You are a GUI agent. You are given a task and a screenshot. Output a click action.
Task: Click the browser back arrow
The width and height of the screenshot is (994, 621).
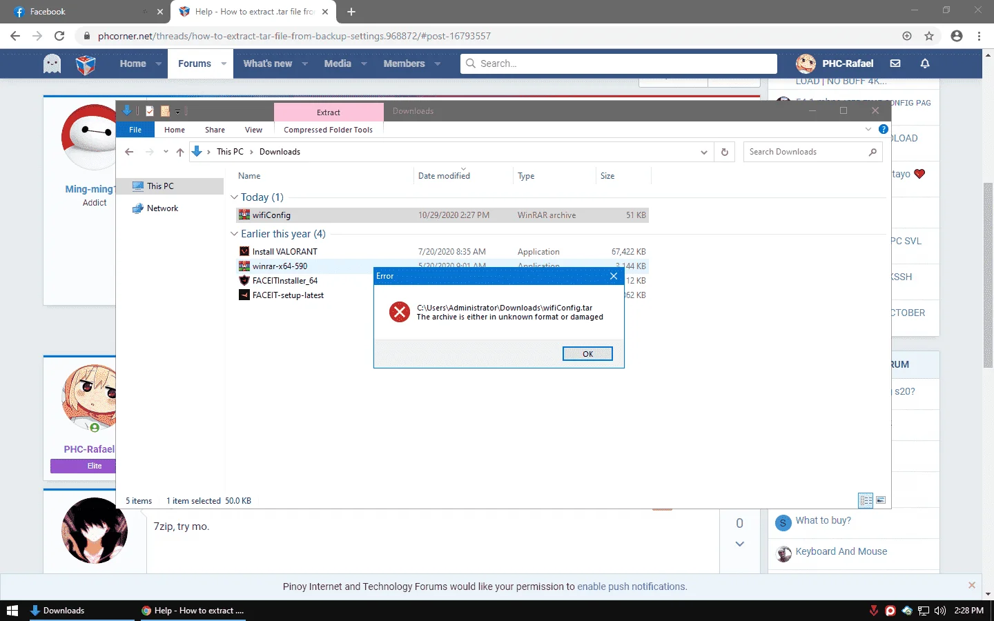point(15,36)
